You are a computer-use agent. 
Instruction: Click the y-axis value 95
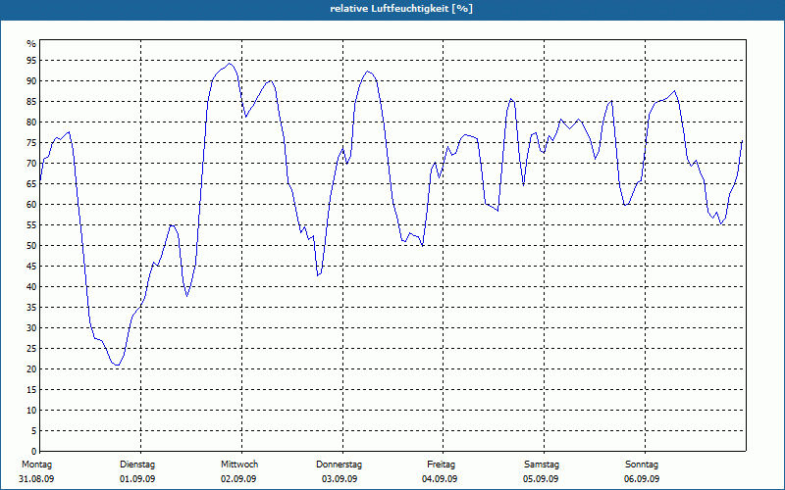tap(31, 61)
